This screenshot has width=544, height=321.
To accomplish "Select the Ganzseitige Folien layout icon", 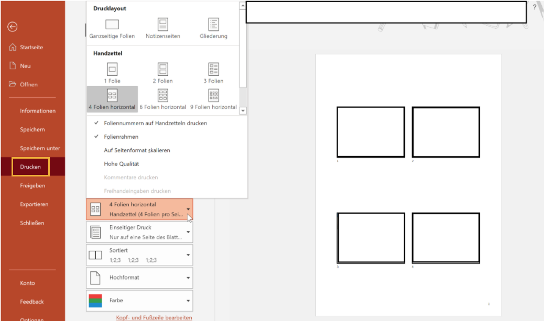I will (x=112, y=25).
